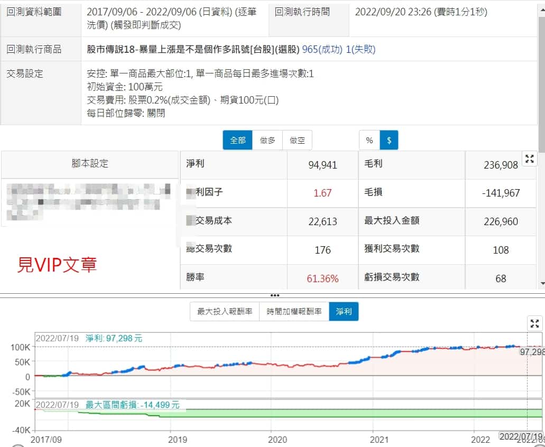Click the 獲利因子 value 1.67
The height and width of the screenshot is (447, 545).
pos(322,193)
